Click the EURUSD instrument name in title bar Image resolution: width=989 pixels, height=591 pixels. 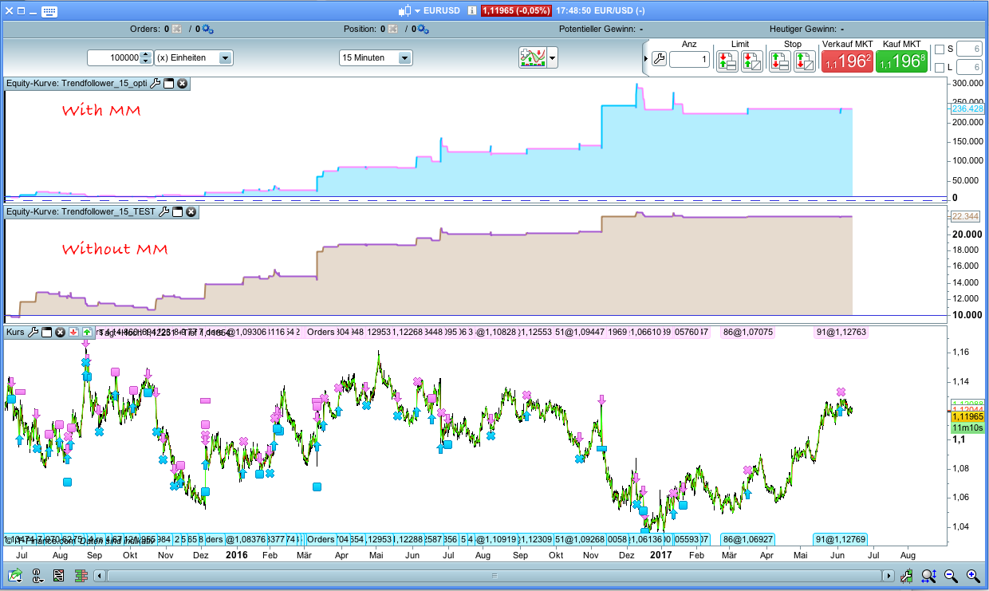tap(443, 11)
